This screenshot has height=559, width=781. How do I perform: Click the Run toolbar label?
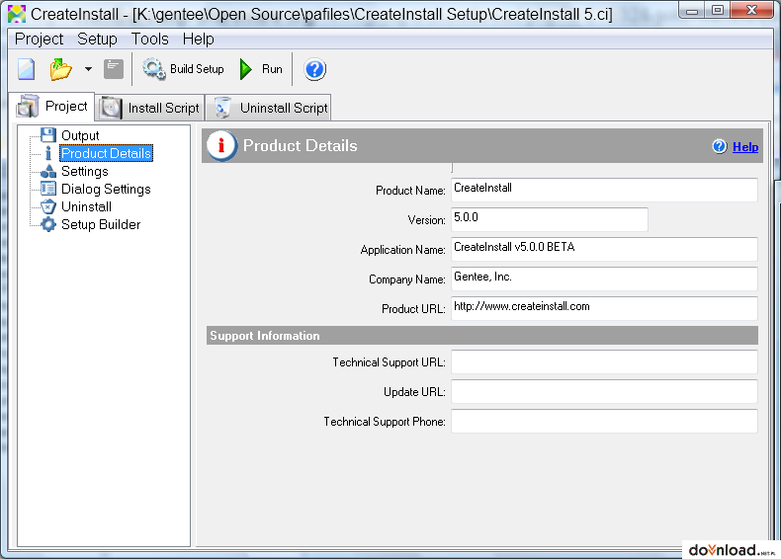click(x=272, y=69)
